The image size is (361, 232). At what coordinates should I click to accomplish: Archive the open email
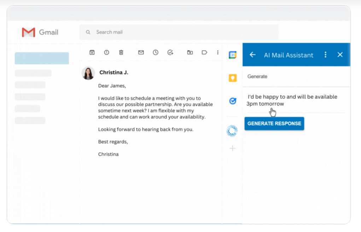point(92,52)
